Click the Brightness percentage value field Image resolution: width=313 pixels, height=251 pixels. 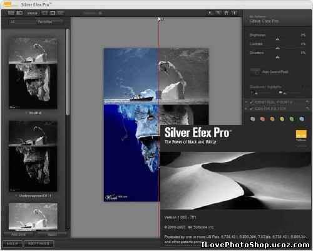click(x=303, y=35)
